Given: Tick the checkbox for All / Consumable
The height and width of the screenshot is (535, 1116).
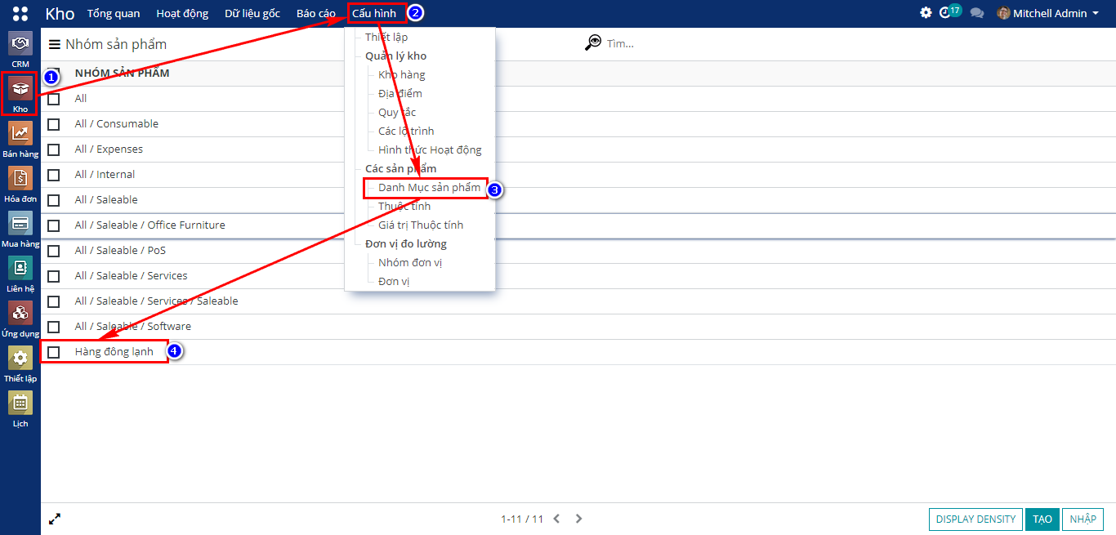Looking at the screenshot, I should 53,124.
